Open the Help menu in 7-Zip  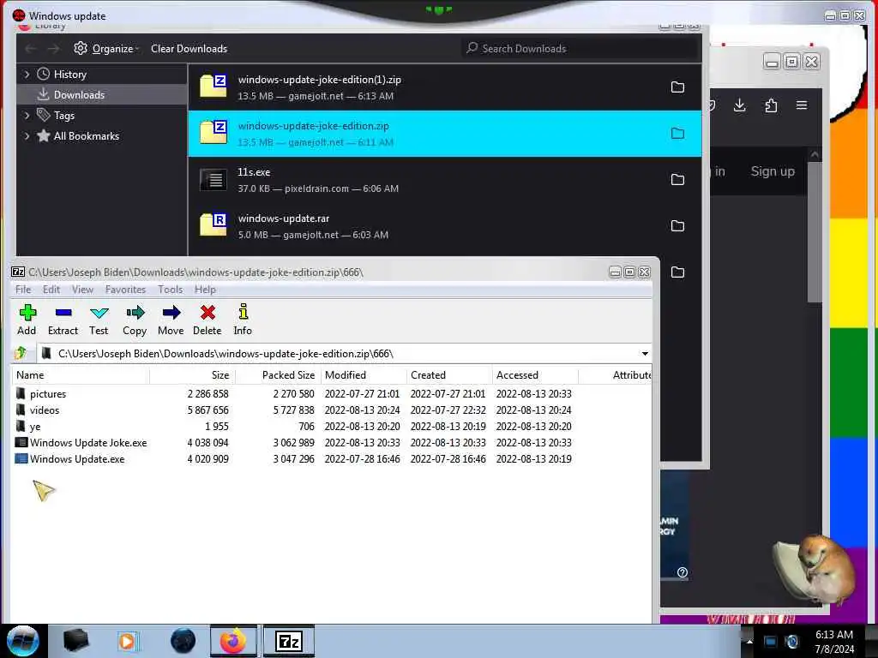[x=205, y=290]
